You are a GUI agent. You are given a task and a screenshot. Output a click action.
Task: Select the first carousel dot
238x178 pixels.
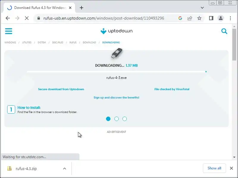pyautogui.click(x=108, y=119)
